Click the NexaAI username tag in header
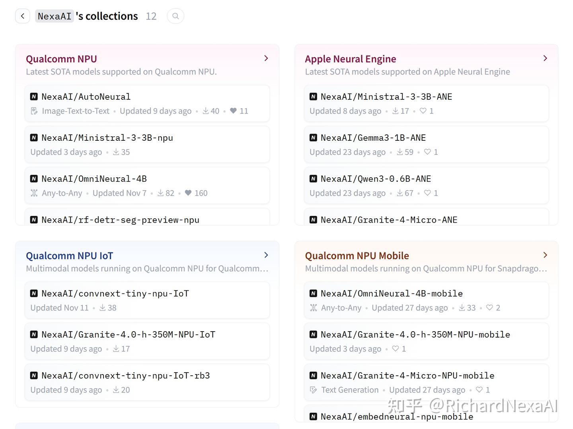 click(x=55, y=16)
